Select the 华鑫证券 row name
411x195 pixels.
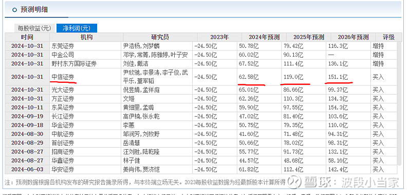coord(63,161)
